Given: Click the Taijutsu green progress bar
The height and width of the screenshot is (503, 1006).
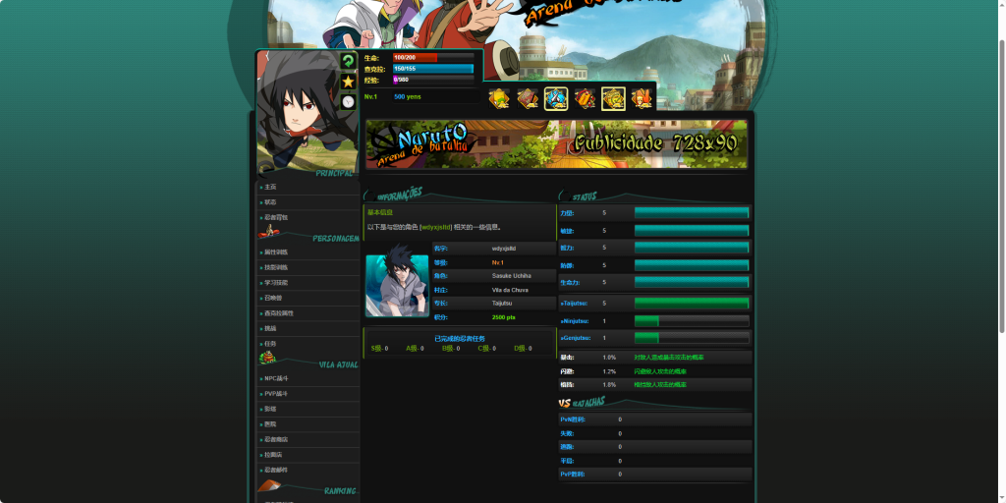Looking at the screenshot, I should click(x=692, y=303).
